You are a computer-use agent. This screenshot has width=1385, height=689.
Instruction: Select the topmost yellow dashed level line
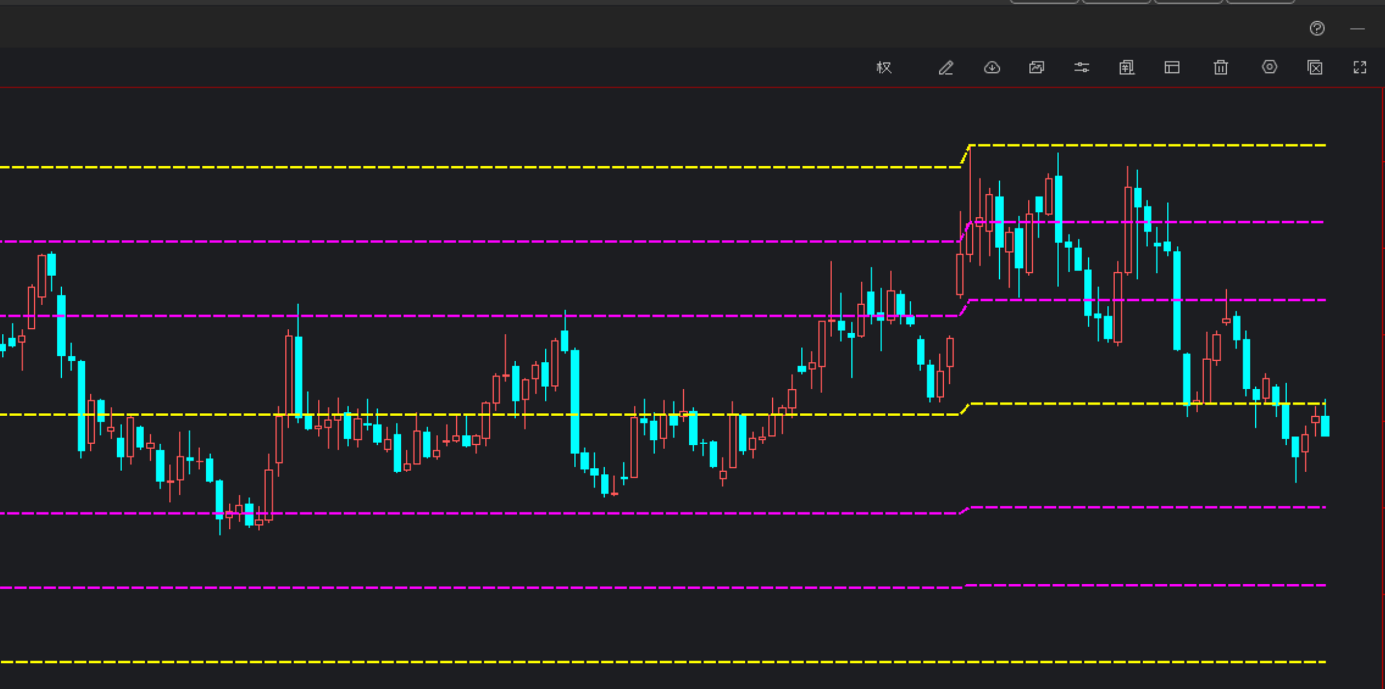coord(1147,145)
